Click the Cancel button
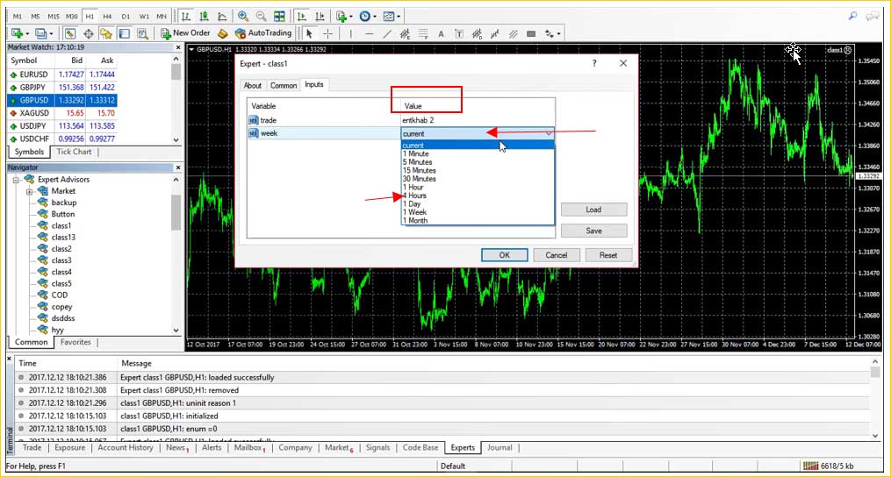This screenshot has width=891, height=477. [x=557, y=255]
